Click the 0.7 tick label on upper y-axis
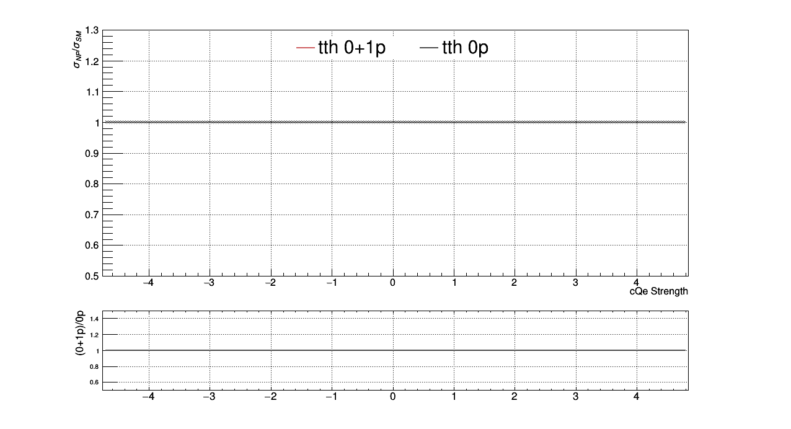The width and height of the screenshot is (791, 429). tap(92, 214)
